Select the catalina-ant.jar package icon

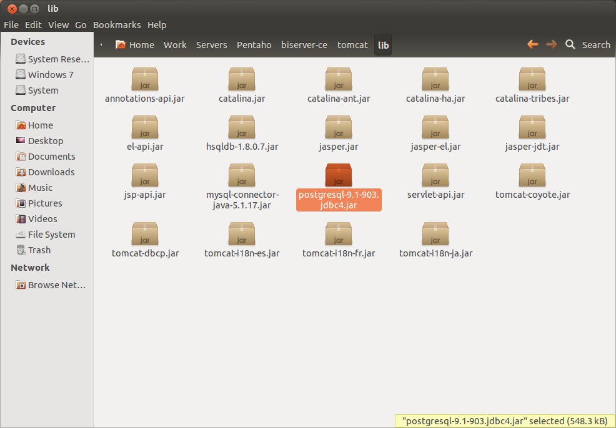[x=339, y=79]
